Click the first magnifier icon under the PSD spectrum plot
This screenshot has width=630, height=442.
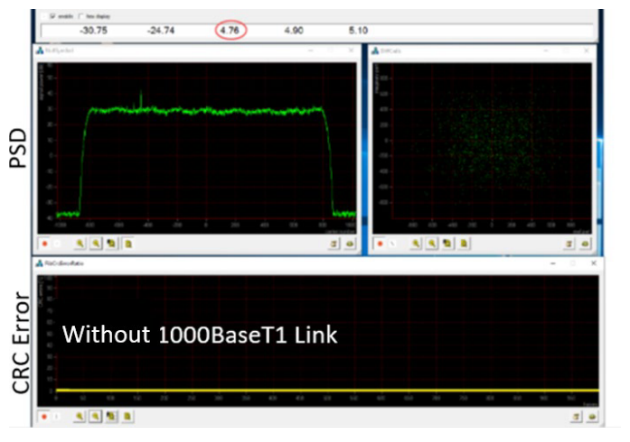pyautogui.click(x=80, y=243)
